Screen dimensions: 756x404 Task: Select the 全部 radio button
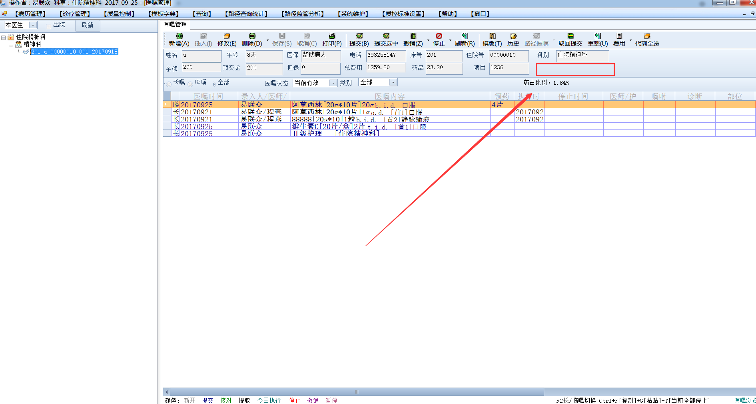(x=213, y=84)
